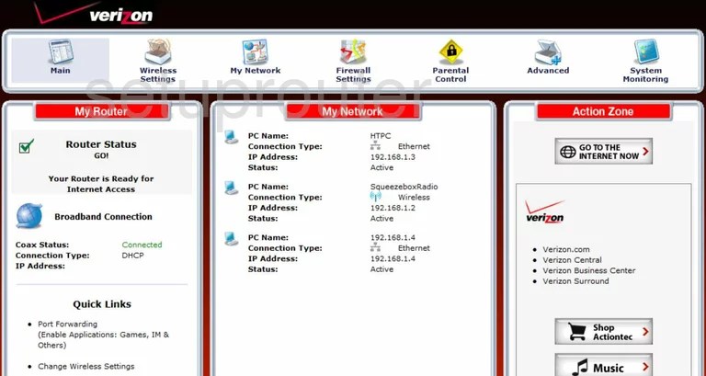Open the My Network icon in navigation bar

click(x=256, y=51)
